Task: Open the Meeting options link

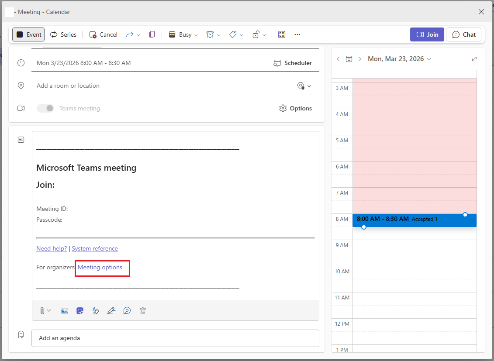Action: (100, 267)
